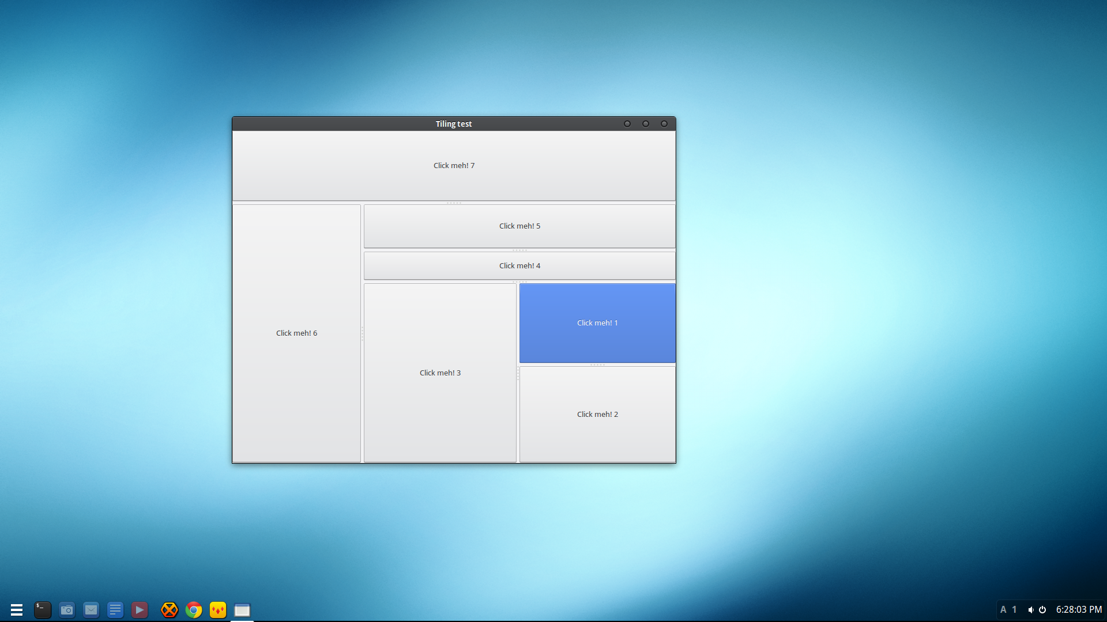
Task: Open the yellow red-diamonds app icon
Action: (x=218, y=610)
